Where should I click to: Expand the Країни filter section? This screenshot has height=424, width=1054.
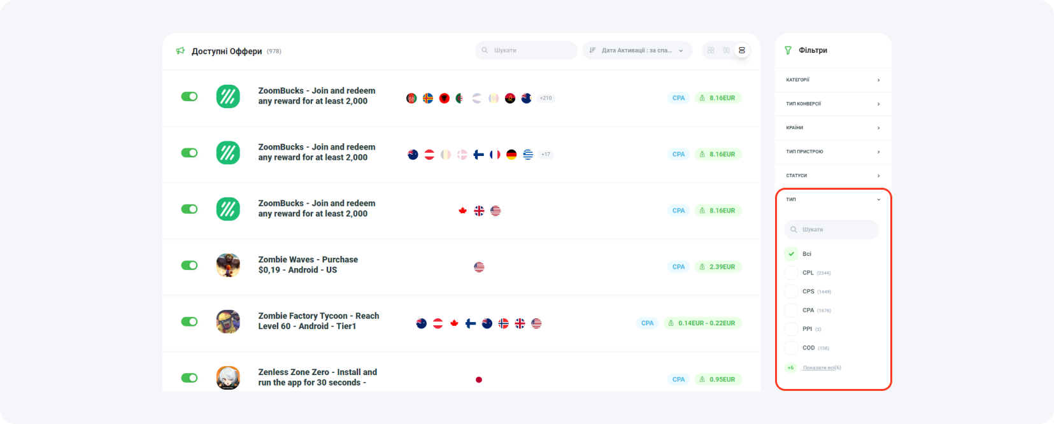832,128
